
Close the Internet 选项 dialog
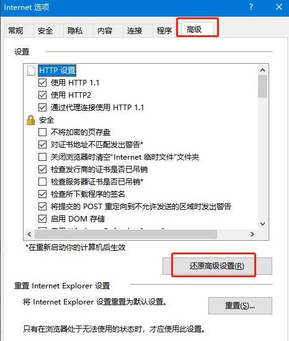coord(279,7)
